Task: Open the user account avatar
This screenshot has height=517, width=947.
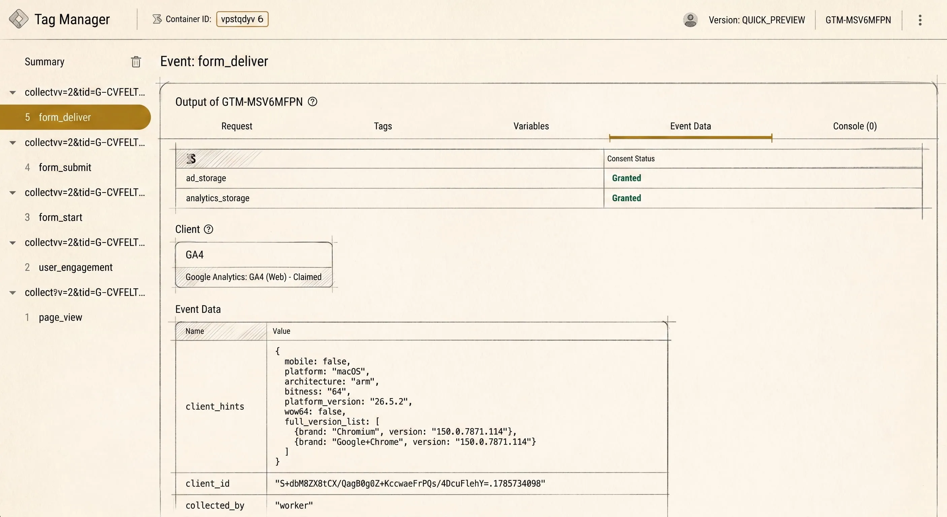Action: [690, 20]
